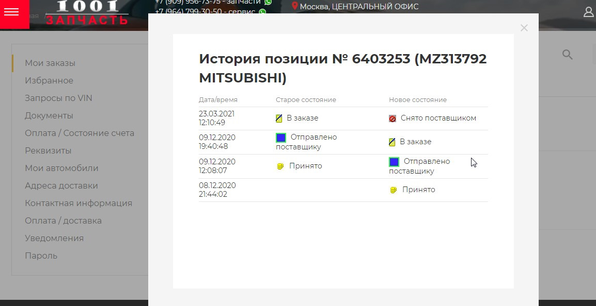596x306 pixels.
Task: Click the user account icon top right
Action: pyautogui.click(x=588, y=11)
